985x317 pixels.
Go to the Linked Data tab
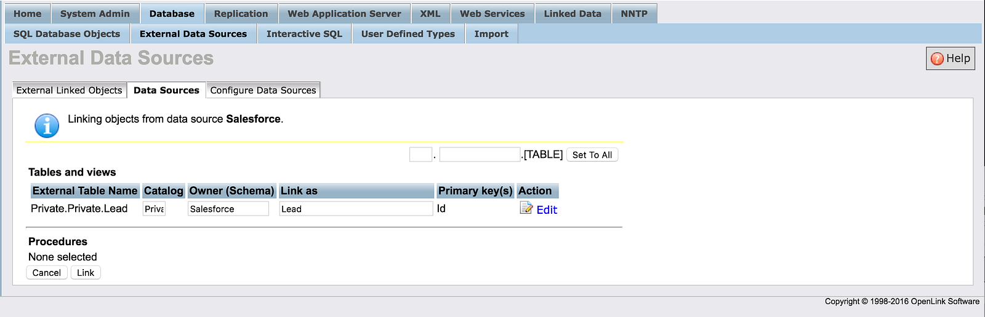pos(572,14)
